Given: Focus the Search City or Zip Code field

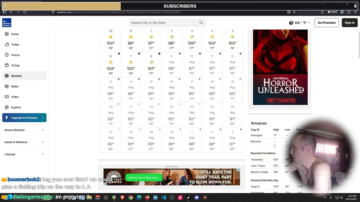Looking at the screenshot, I should coord(167,23).
